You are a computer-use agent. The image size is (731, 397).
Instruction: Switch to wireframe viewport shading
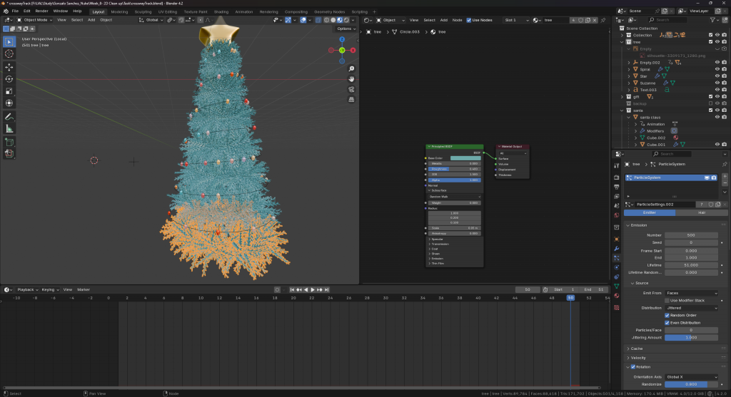326,20
